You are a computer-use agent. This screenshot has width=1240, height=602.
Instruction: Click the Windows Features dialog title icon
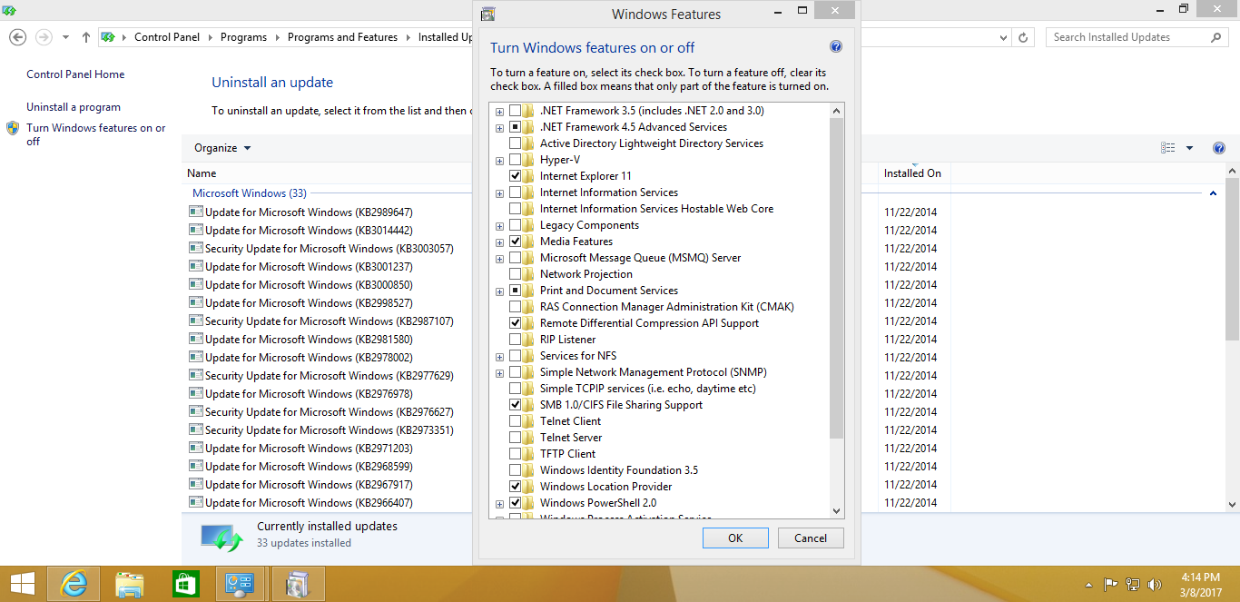pyautogui.click(x=488, y=14)
